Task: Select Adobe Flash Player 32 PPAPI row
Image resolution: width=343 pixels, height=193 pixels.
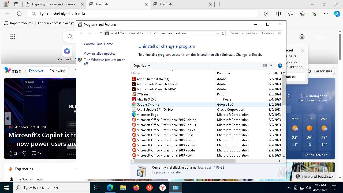Action: click(x=205, y=89)
